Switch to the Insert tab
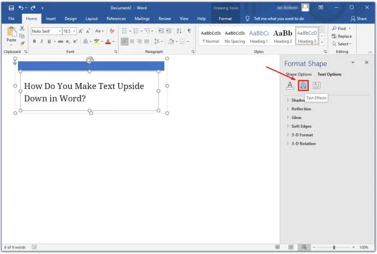377x254 pixels. click(51, 19)
